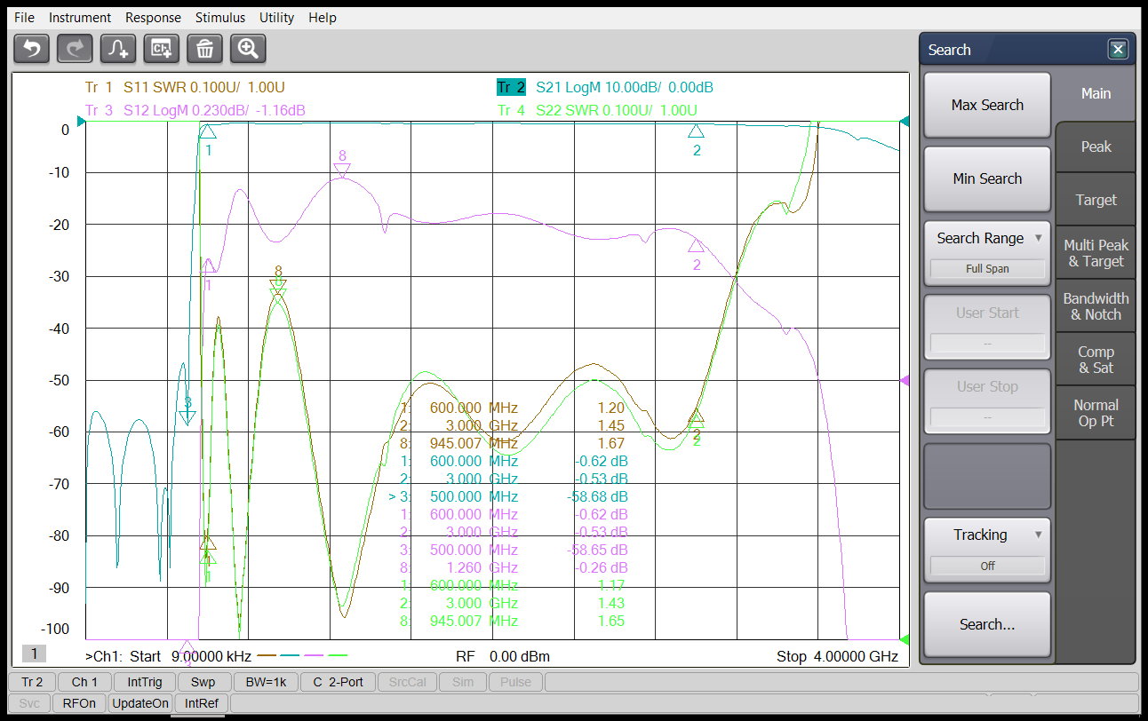The image size is (1148, 721).
Task: Add a new trace with the trace icon
Action: 118,48
